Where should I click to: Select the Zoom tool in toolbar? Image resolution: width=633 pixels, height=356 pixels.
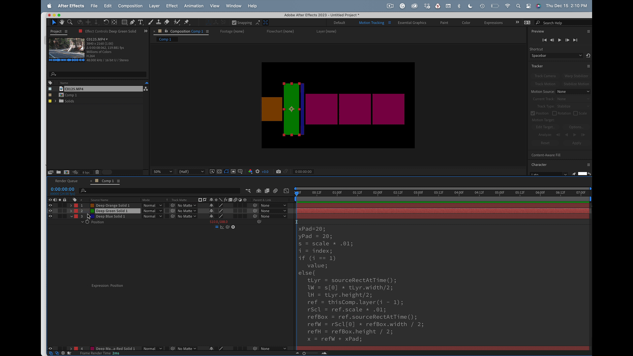[70, 22]
